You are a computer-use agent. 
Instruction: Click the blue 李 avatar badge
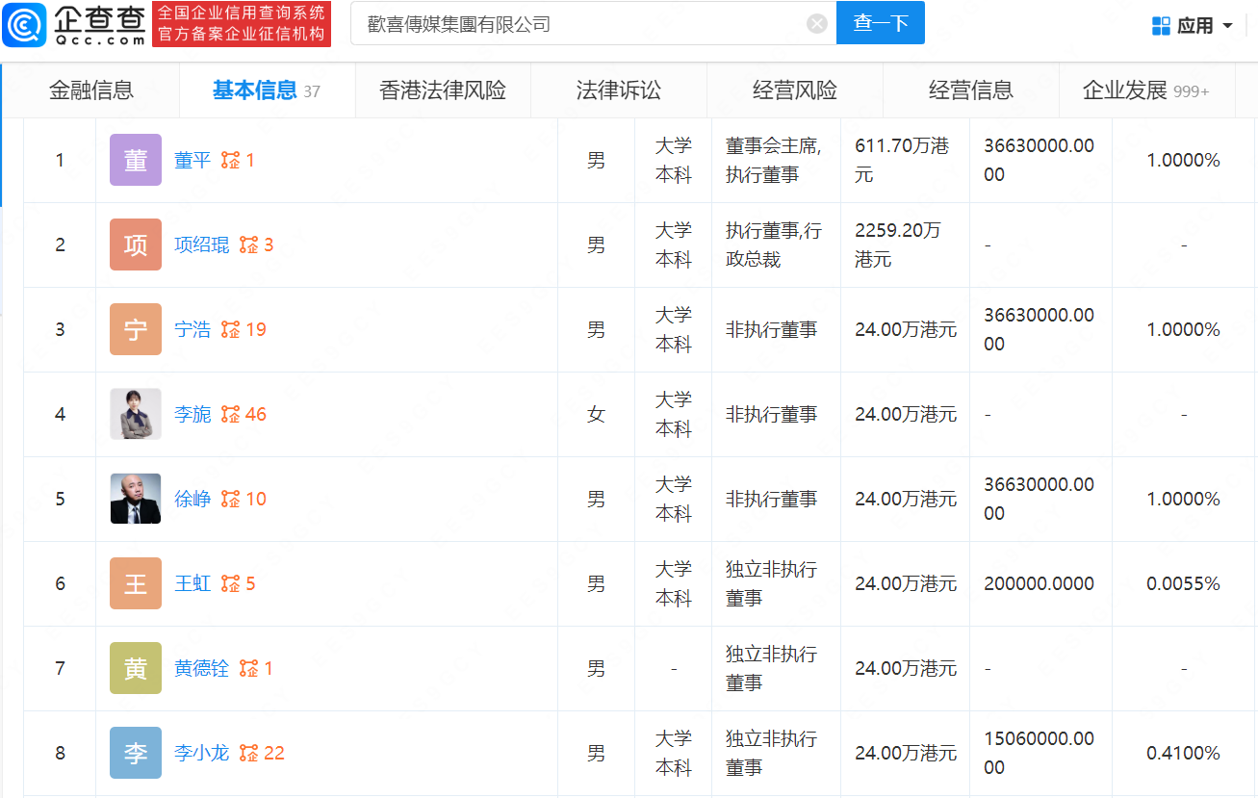pyautogui.click(x=136, y=753)
